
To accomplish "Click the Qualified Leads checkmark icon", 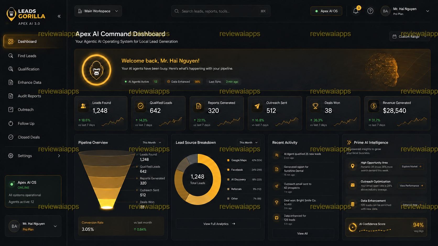I will [141, 106].
